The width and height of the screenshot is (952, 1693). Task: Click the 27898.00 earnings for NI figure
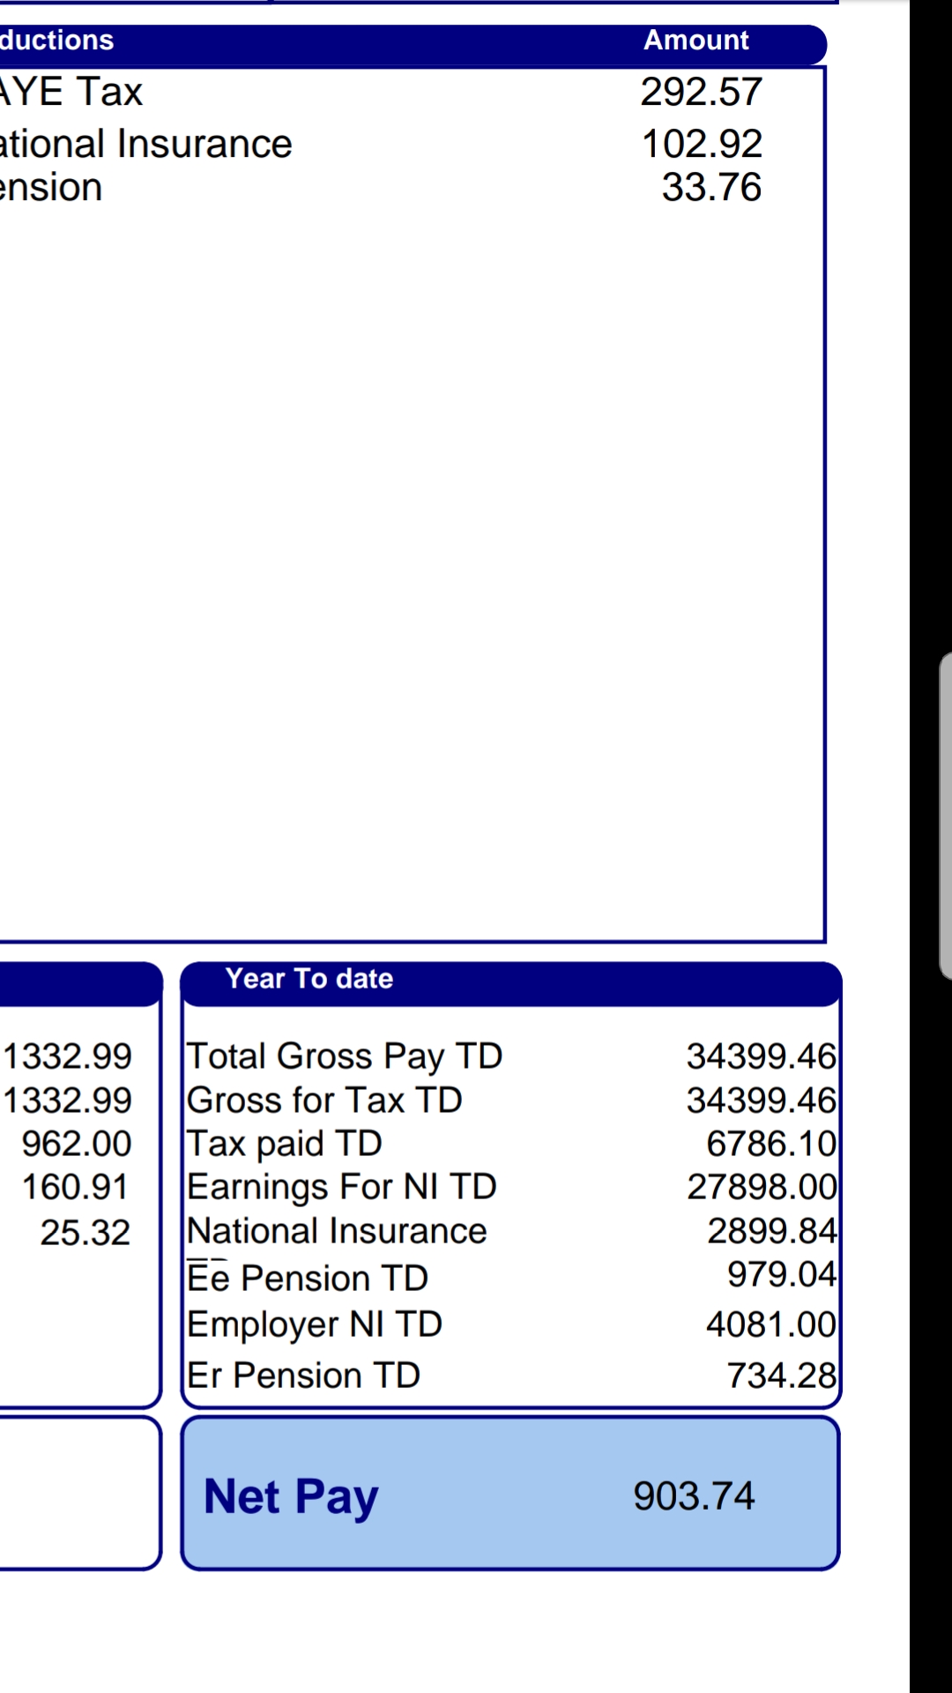(761, 1187)
